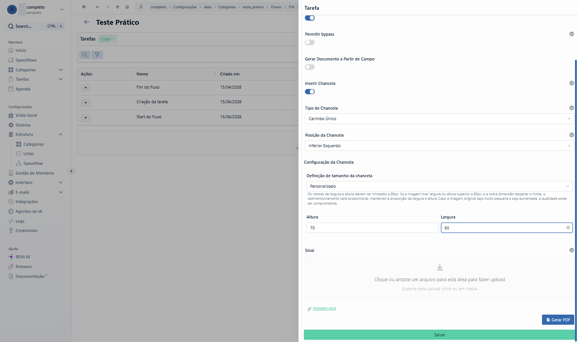The height and width of the screenshot is (342, 578).
Task: Expand the Tarefas section in the sidebar
Action: tap(61, 79)
